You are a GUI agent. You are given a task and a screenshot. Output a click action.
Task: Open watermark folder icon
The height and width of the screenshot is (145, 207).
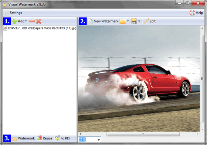[123, 21]
